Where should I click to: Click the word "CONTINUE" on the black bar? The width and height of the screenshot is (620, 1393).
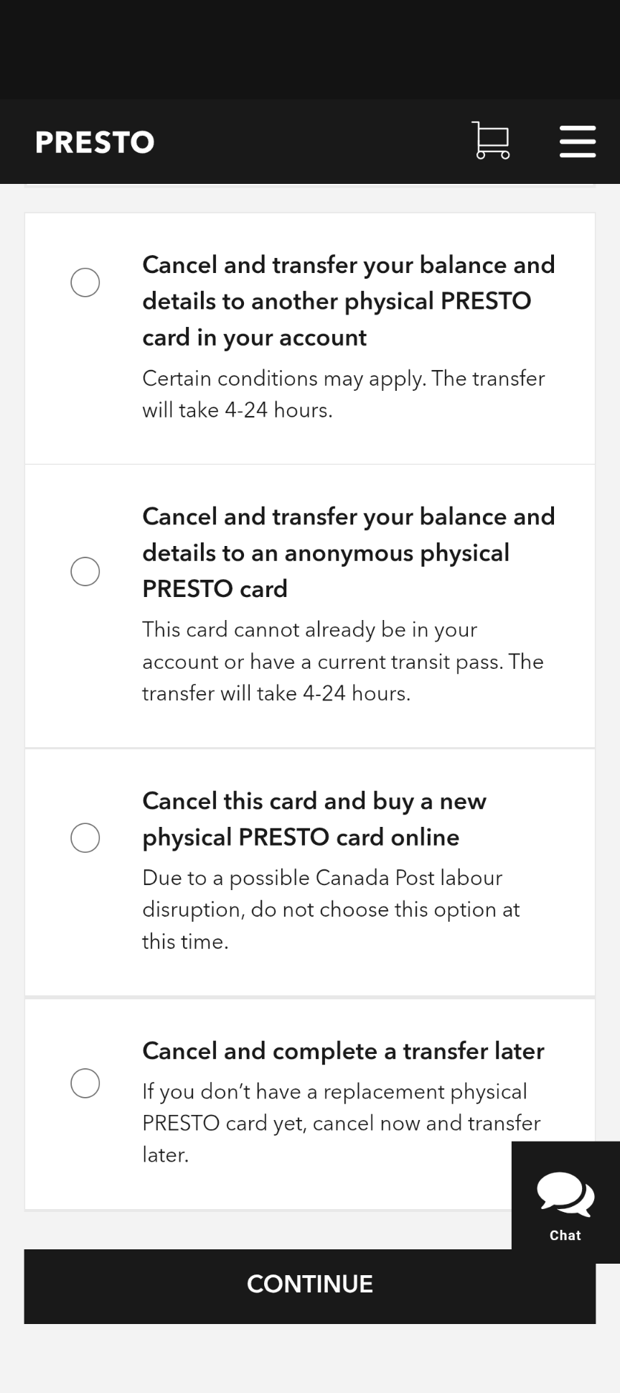pyautogui.click(x=310, y=1285)
